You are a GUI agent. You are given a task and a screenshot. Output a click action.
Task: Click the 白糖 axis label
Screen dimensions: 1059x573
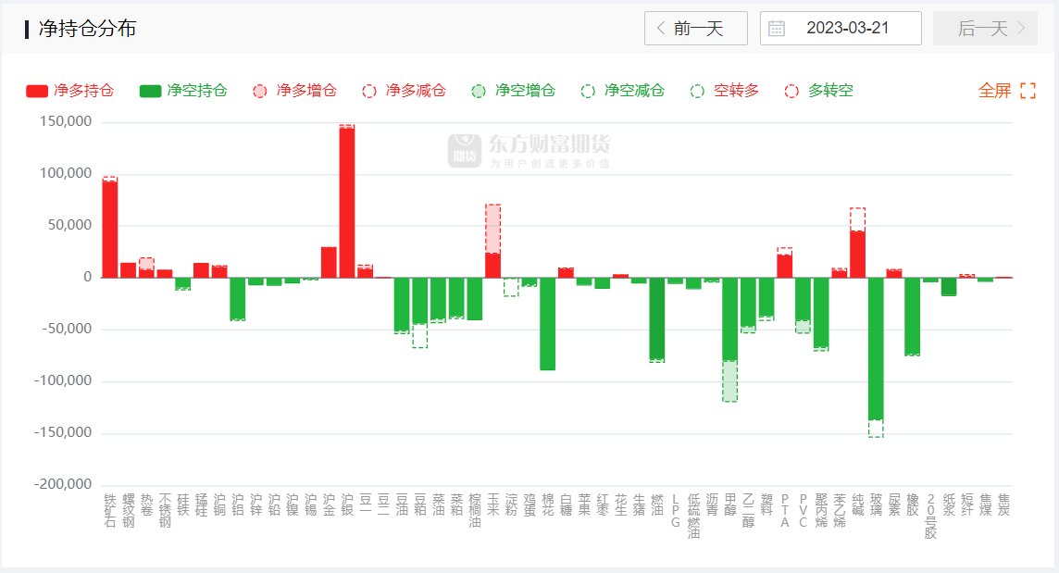click(x=566, y=504)
